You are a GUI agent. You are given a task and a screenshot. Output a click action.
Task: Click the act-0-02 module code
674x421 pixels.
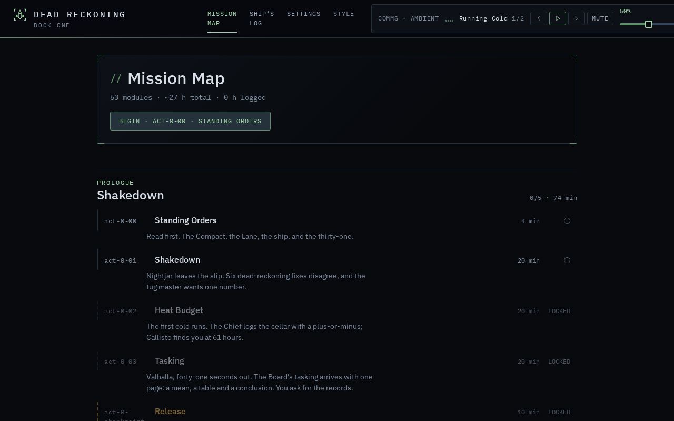(x=121, y=311)
